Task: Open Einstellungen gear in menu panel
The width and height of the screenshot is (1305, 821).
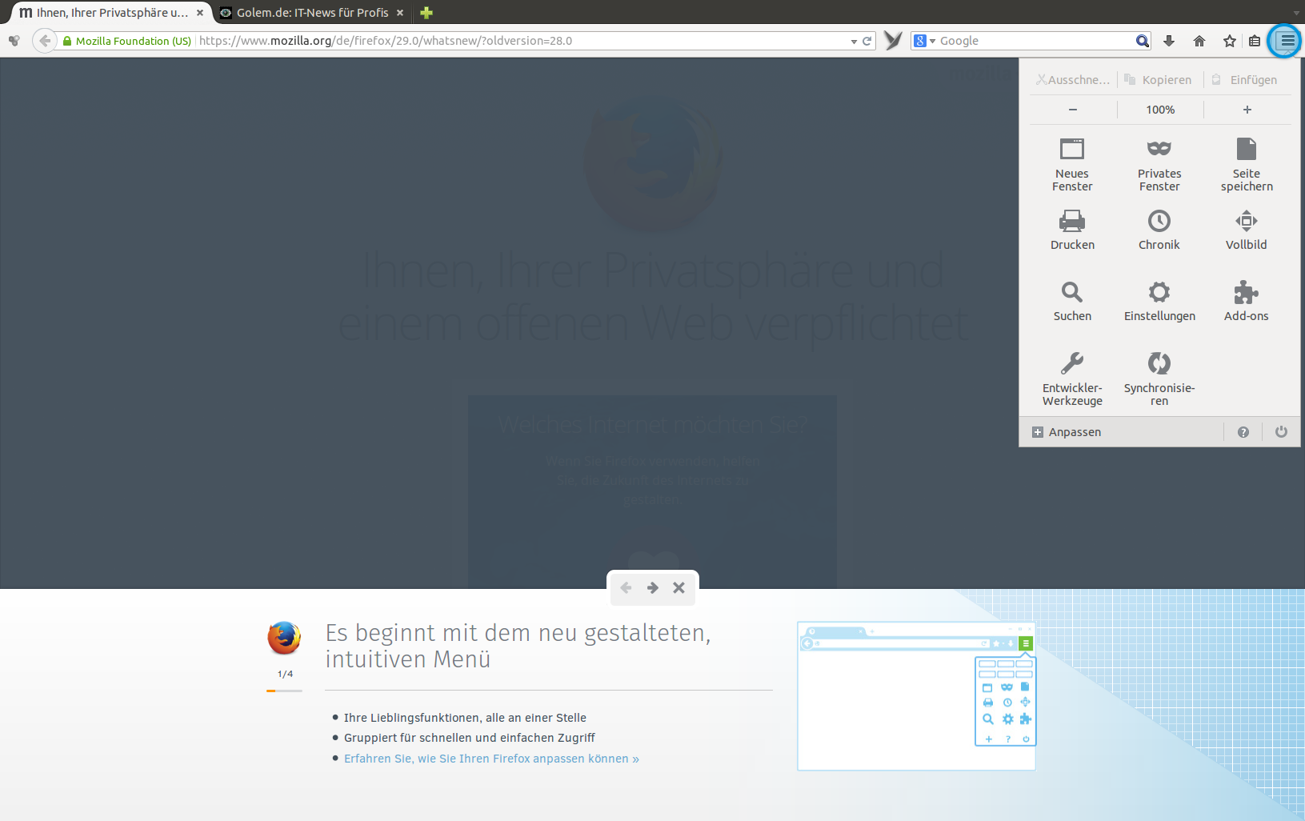Action: (1159, 301)
